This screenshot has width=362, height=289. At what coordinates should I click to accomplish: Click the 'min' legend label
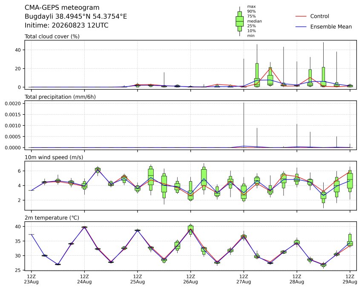click(251, 35)
